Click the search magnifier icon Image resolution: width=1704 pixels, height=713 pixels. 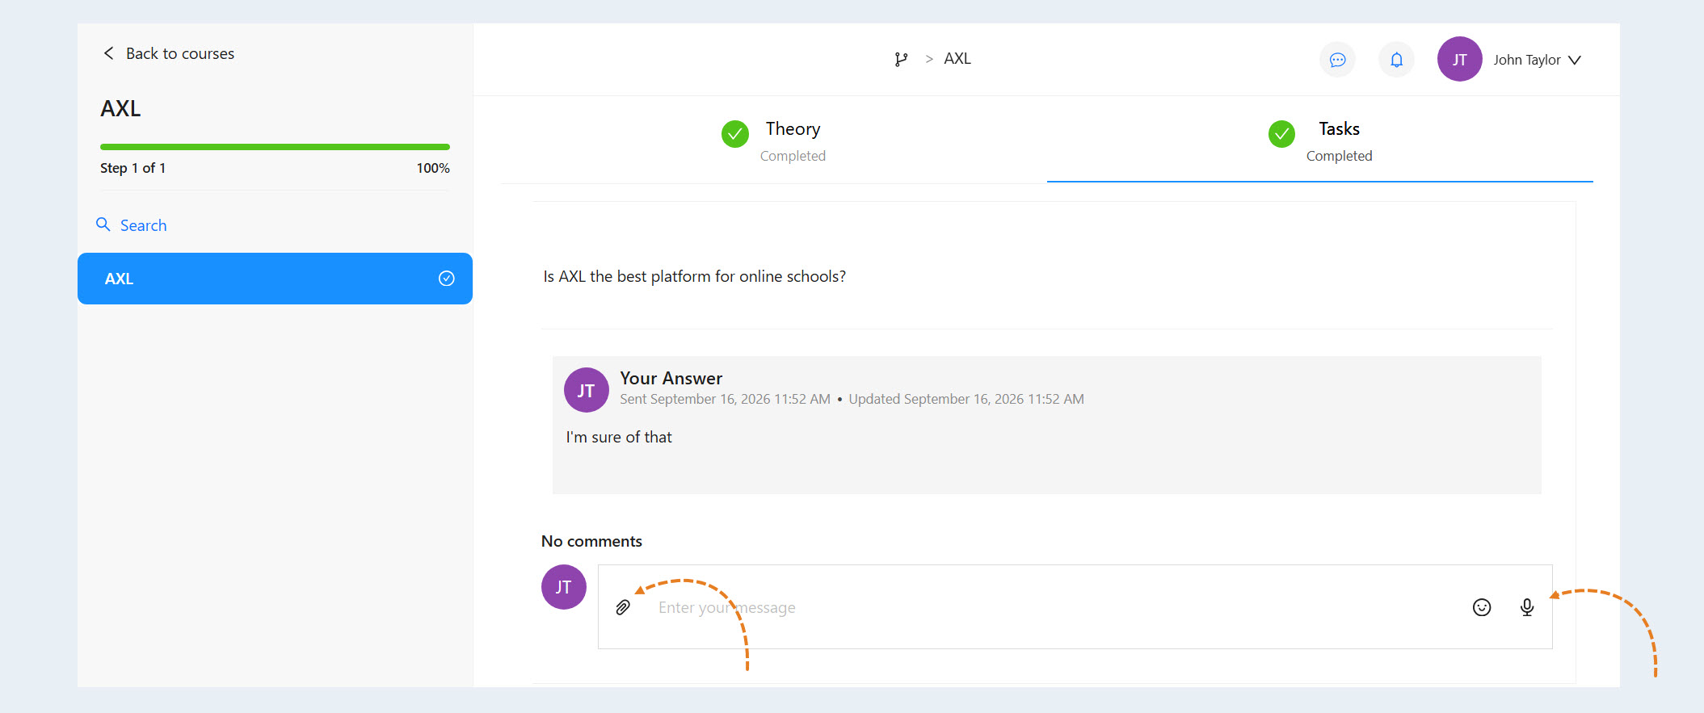click(103, 224)
